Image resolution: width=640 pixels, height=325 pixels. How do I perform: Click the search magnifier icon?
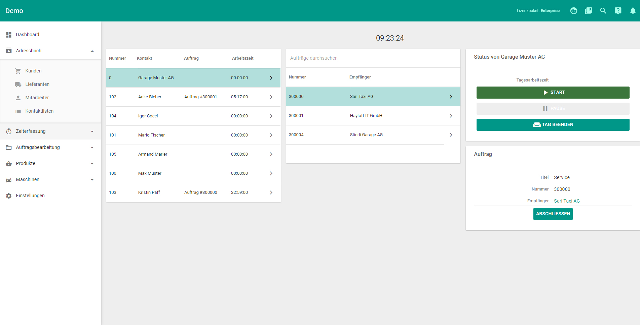click(603, 11)
